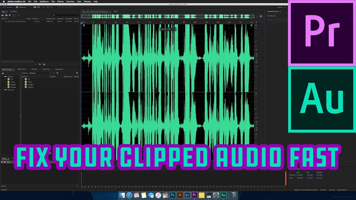
Task: Open the Trash in the Dock
Action: tap(234, 195)
